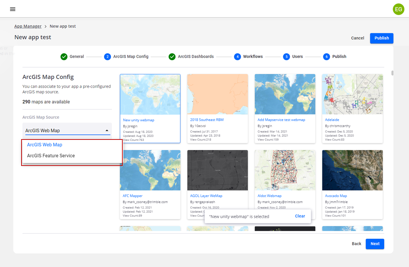Click 'By rengaprakash' author text
Viewport: 409px width, 267px height.
coord(203,202)
